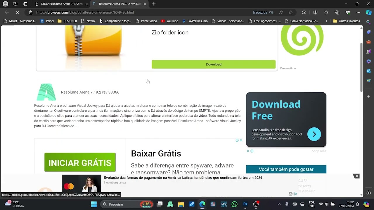Click the page vertical scrollbar thumb
Viewport: 374px width, 210px height.
tap(361, 67)
